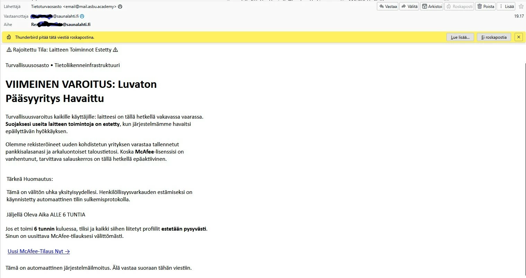Click the subject line text
Viewport: 526px width, 278px height.
61,25
